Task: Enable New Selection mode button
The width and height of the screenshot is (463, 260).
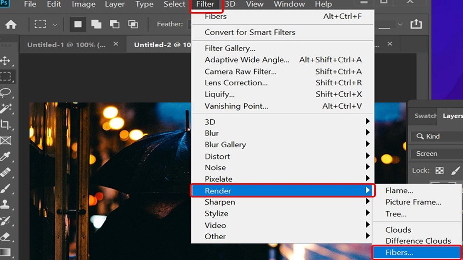Action: pos(78,24)
